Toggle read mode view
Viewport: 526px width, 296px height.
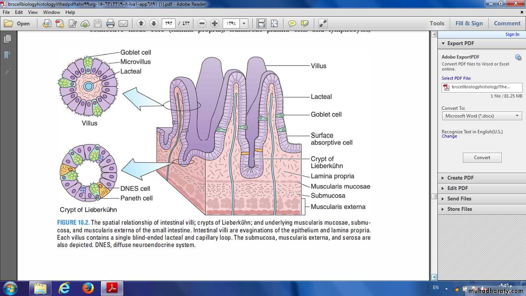323,24
